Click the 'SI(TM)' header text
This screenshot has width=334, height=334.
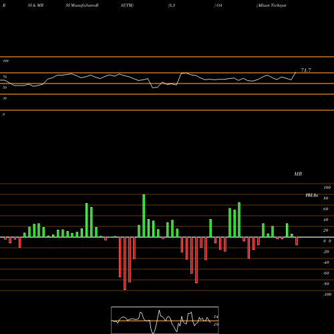coord(127,5)
